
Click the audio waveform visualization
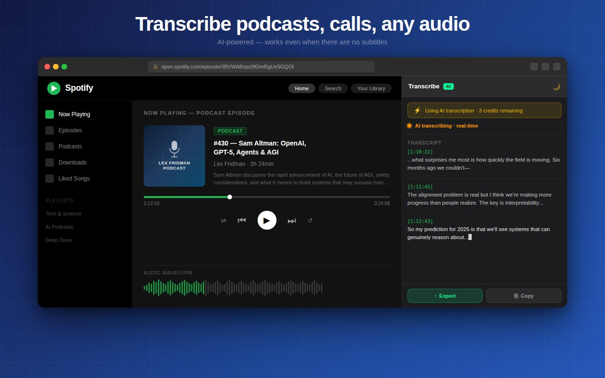pyautogui.click(x=233, y=287)
